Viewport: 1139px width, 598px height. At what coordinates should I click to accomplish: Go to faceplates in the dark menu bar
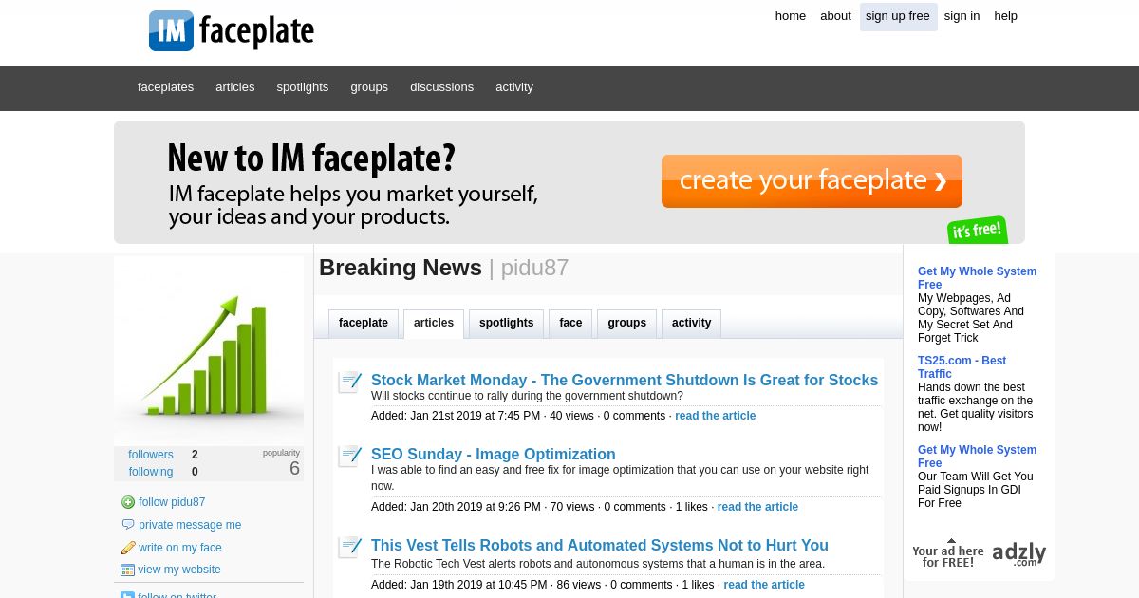coord(165,87)
